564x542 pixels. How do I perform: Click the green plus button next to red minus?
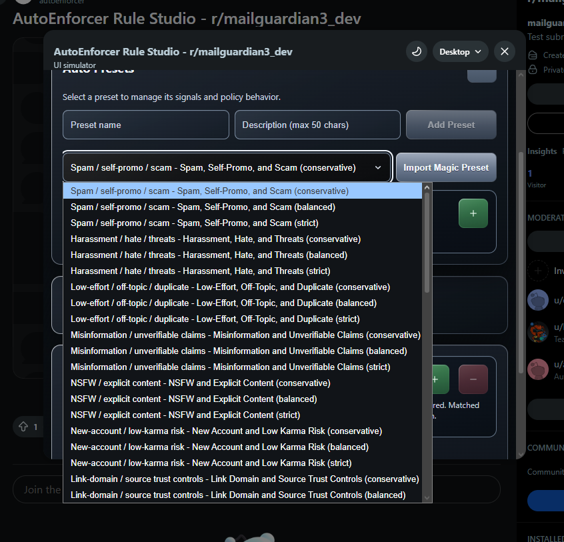(x=440, y=379)
